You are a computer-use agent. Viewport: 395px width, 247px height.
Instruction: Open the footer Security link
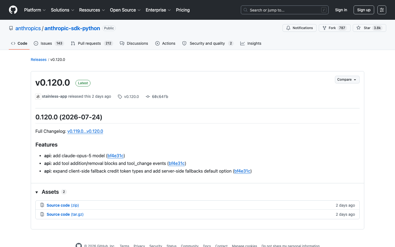coord(156,246)
